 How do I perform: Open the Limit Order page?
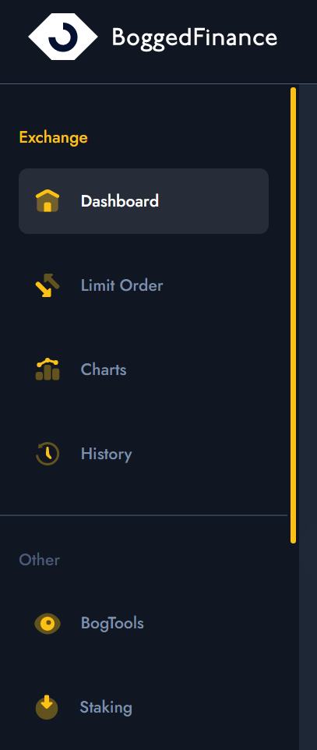pos(122,285)
